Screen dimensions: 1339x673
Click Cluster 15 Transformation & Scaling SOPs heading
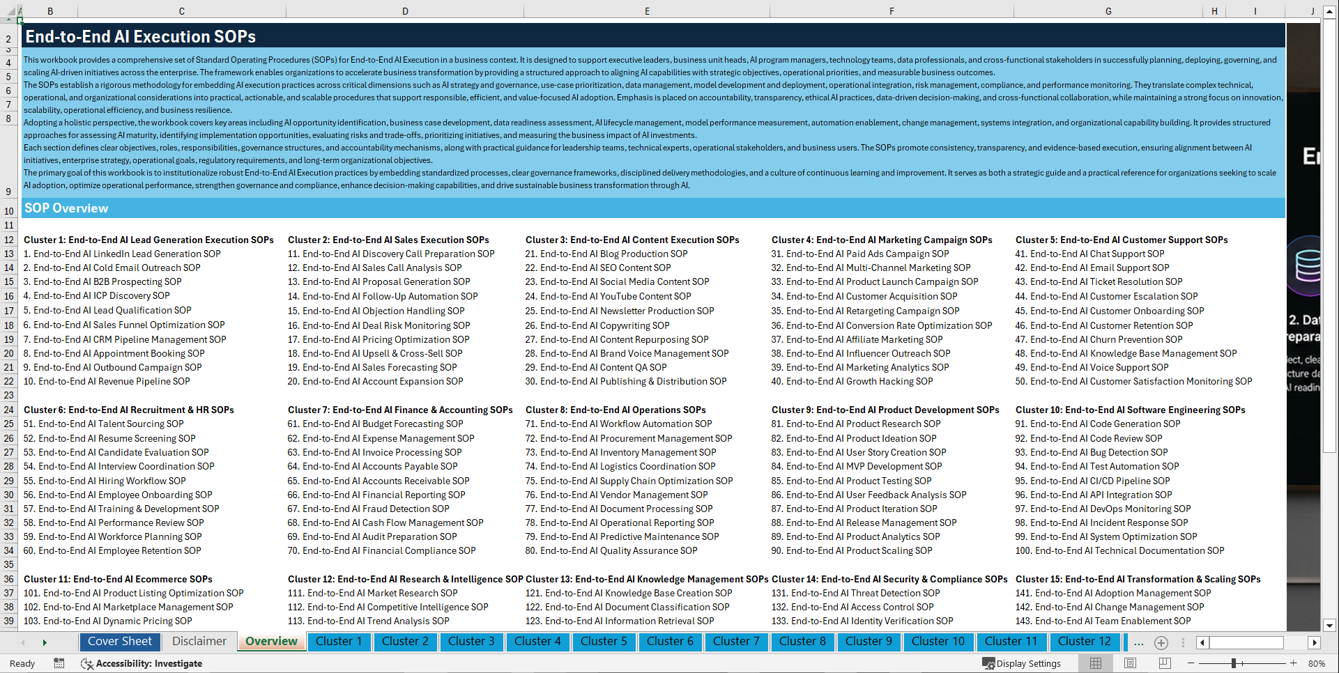pyautogui.click(x=1138, y=579)
